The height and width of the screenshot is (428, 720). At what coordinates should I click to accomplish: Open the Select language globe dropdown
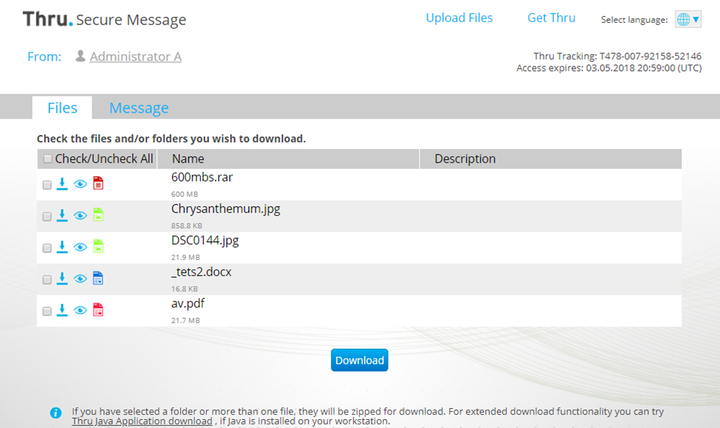(687, 20)
